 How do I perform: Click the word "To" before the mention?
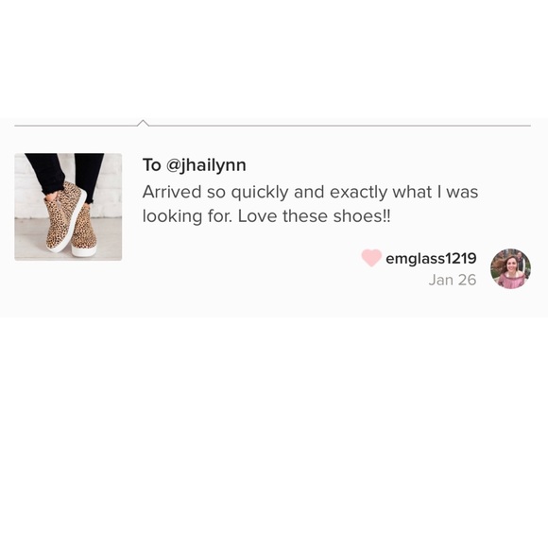coord(151,165)
